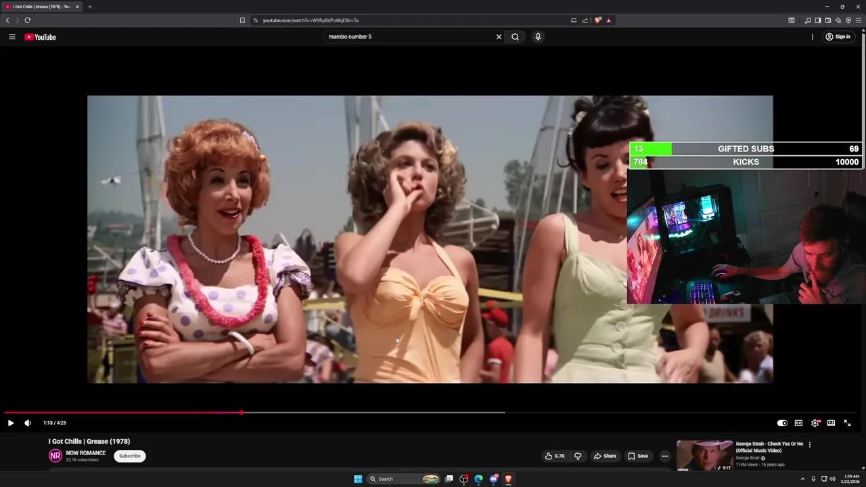Seek on the red progress bar
This screenshot has height=487, width=866.
point(122,412)
